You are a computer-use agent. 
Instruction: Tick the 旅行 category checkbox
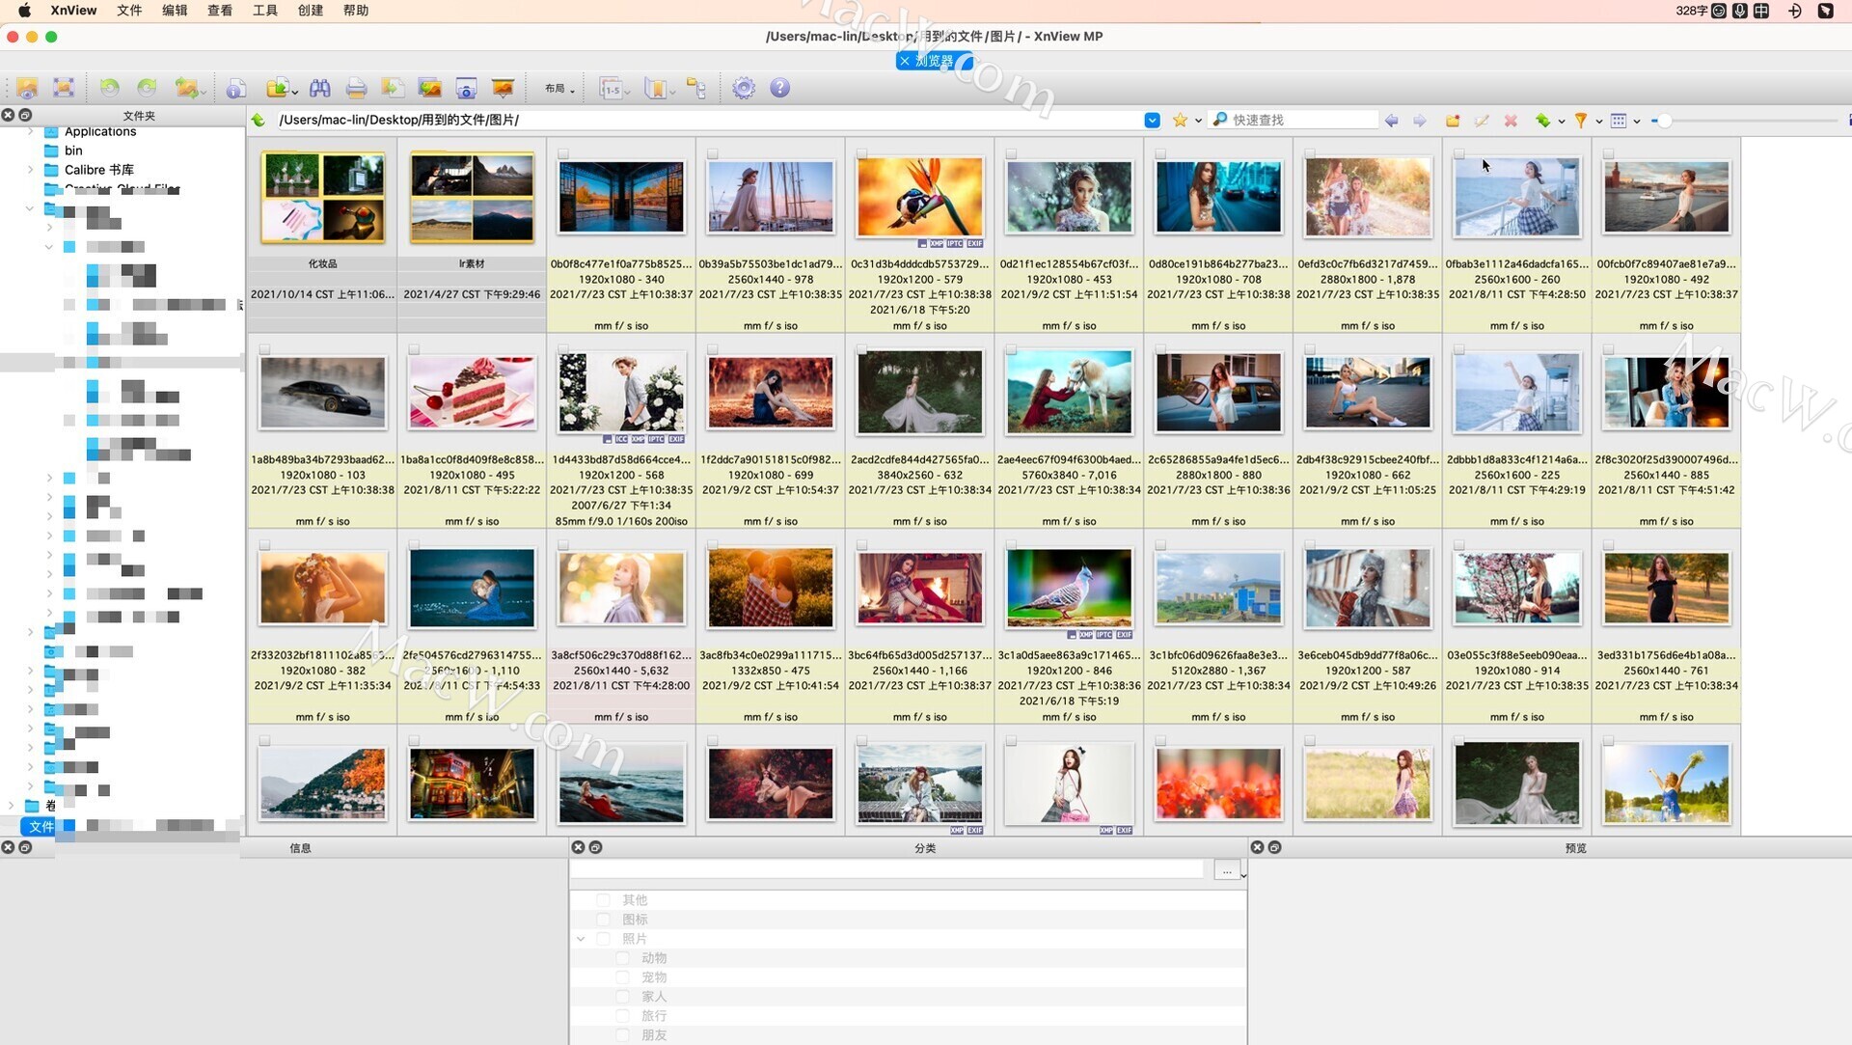tap(622, 1016)
